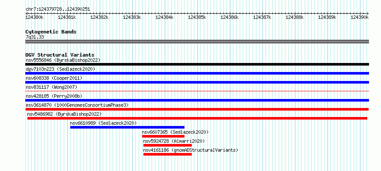This screenshot has width=381, height=171.
Task: Open nsv4161186 (gnomADStructuralVariants) label
Action: (190, 150)
